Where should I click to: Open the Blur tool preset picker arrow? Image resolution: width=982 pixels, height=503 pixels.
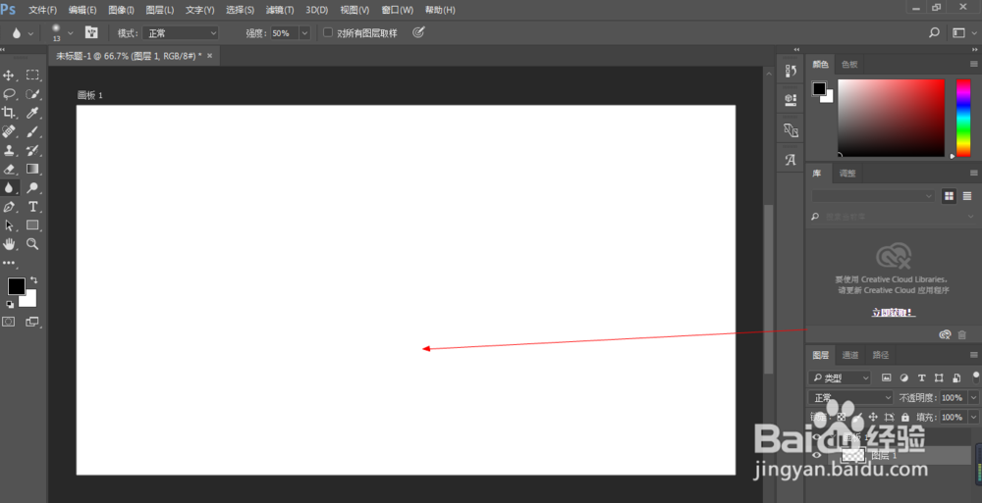[x=30, y=33]
